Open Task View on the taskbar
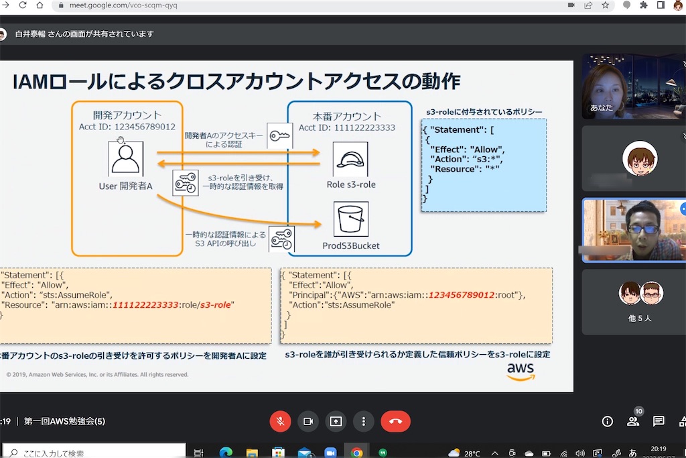The image size is (686, 458). (x=198, y=453)
